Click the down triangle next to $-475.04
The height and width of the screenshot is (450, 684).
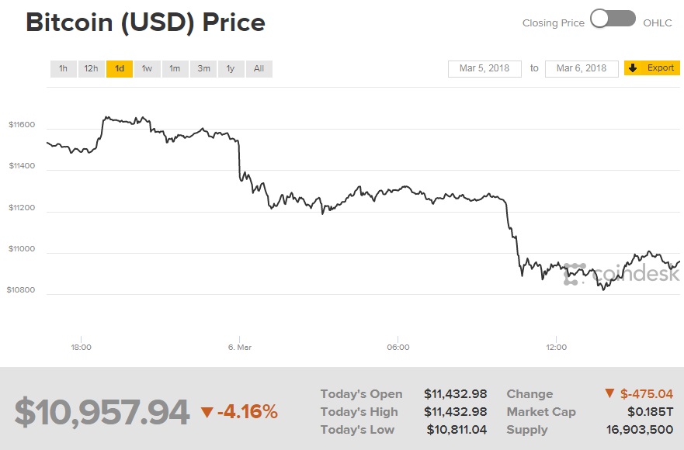tap(610, 394)
